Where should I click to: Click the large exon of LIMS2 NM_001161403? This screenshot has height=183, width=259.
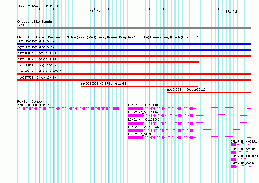[x=135, y=109]
